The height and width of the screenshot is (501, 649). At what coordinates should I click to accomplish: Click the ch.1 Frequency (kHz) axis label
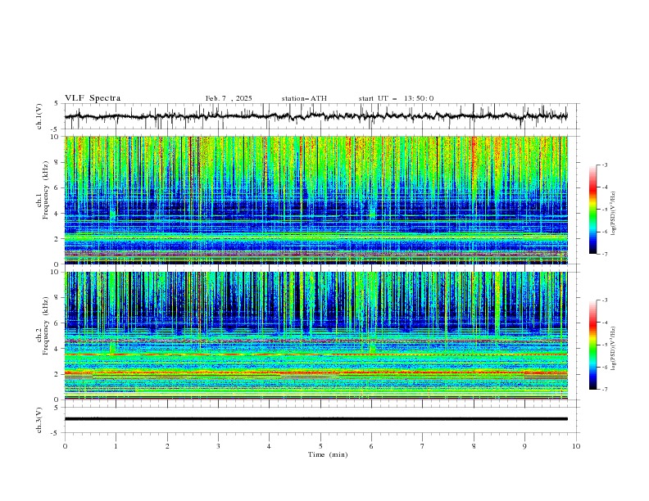click(x=43, y=188)
